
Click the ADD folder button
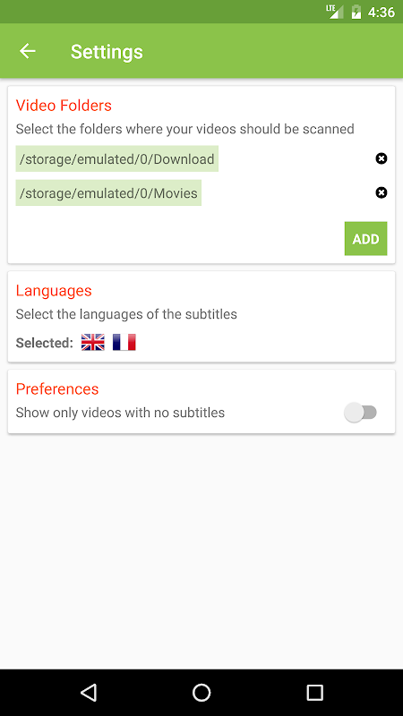click(365, 238)
